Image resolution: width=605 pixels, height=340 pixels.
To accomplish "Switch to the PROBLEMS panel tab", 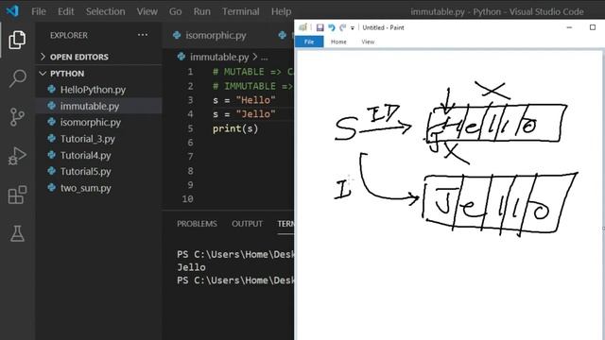I will [x=197, y=224].
